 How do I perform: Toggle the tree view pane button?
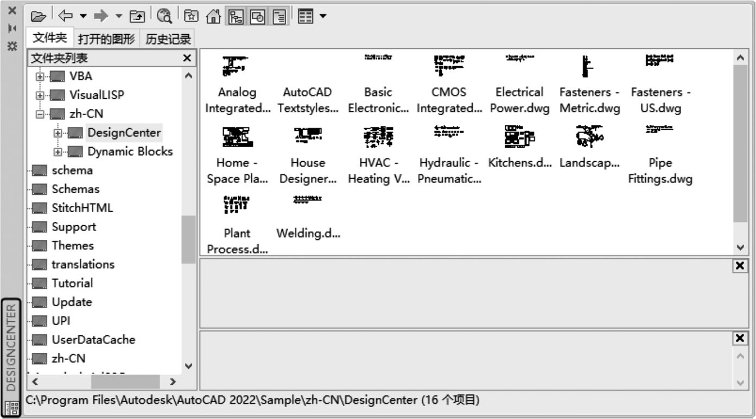[235, 16]
